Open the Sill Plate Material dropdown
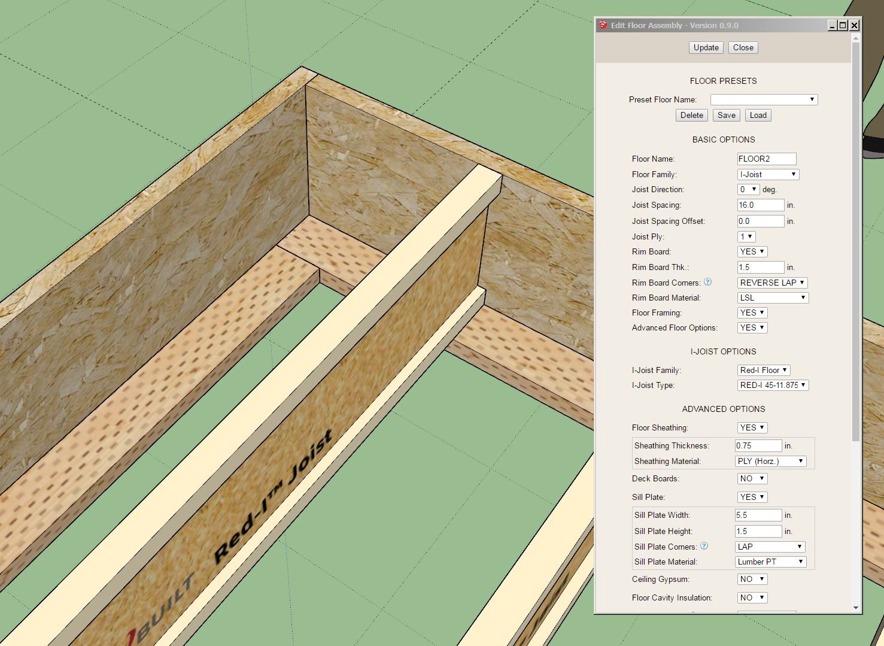Viewport: 884px width, 646px height. point(771,562)
